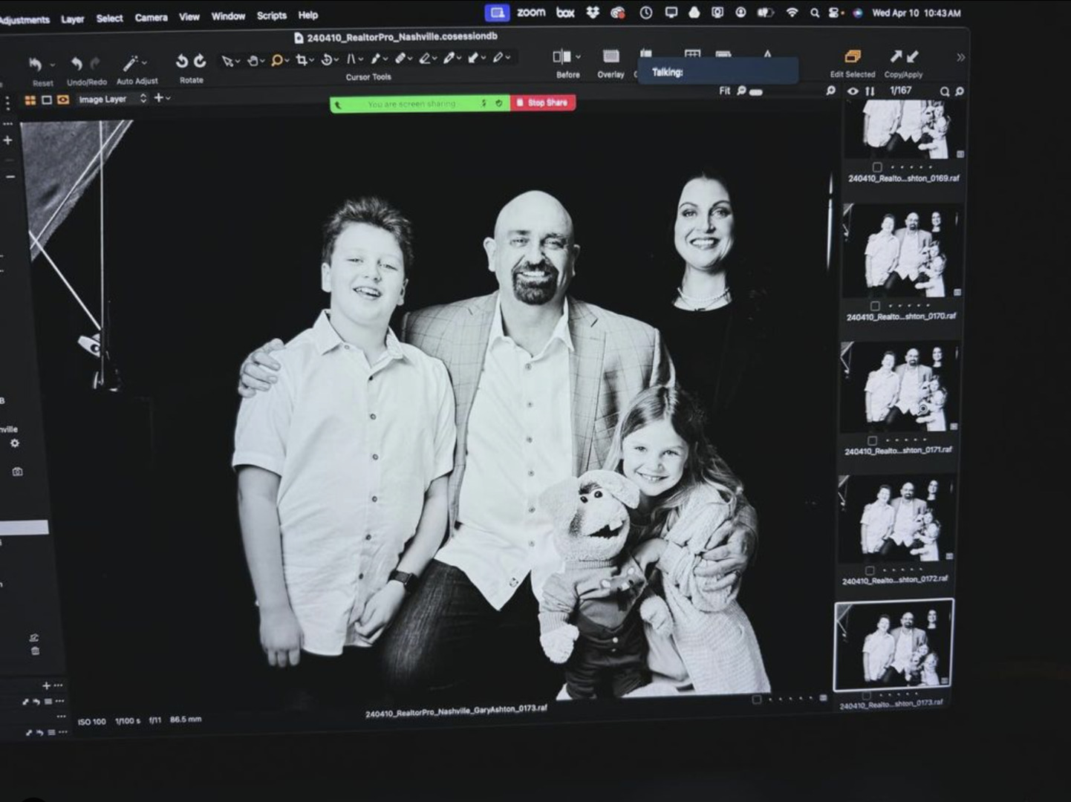Tick the color tag box under thumbnail 0172
The width and height of the screenshot is (1071, 802).
(870, 570)
